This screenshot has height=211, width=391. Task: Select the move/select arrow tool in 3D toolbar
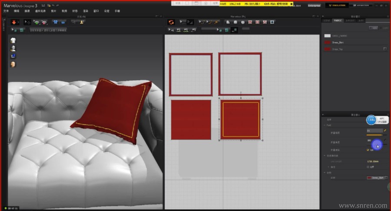[x=27, y=22]
